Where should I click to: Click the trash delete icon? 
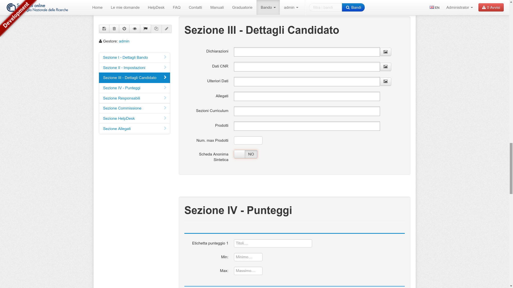114,29
